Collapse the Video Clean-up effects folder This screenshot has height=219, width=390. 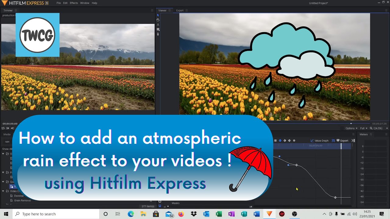[3, 191]
